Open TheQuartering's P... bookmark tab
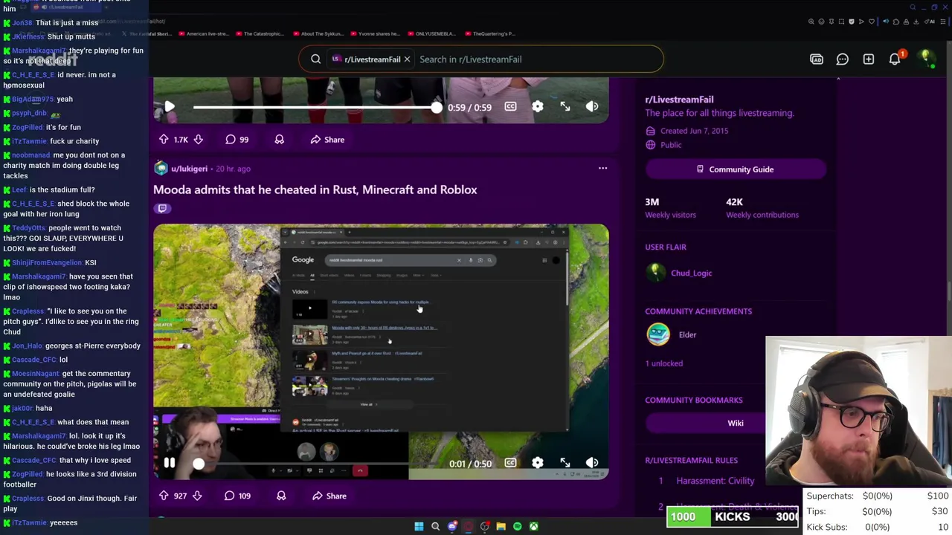Screen dimensions: 952x535 pyautogui.click(x=489, y=33)
